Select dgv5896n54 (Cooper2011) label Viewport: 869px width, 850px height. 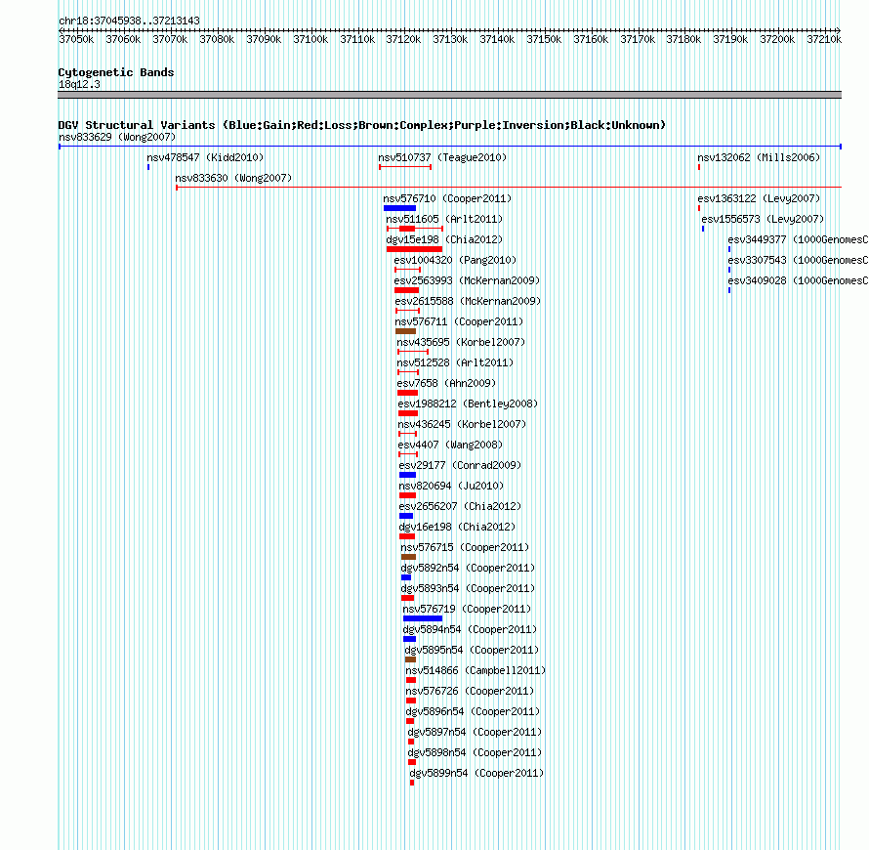pos(473,711)
